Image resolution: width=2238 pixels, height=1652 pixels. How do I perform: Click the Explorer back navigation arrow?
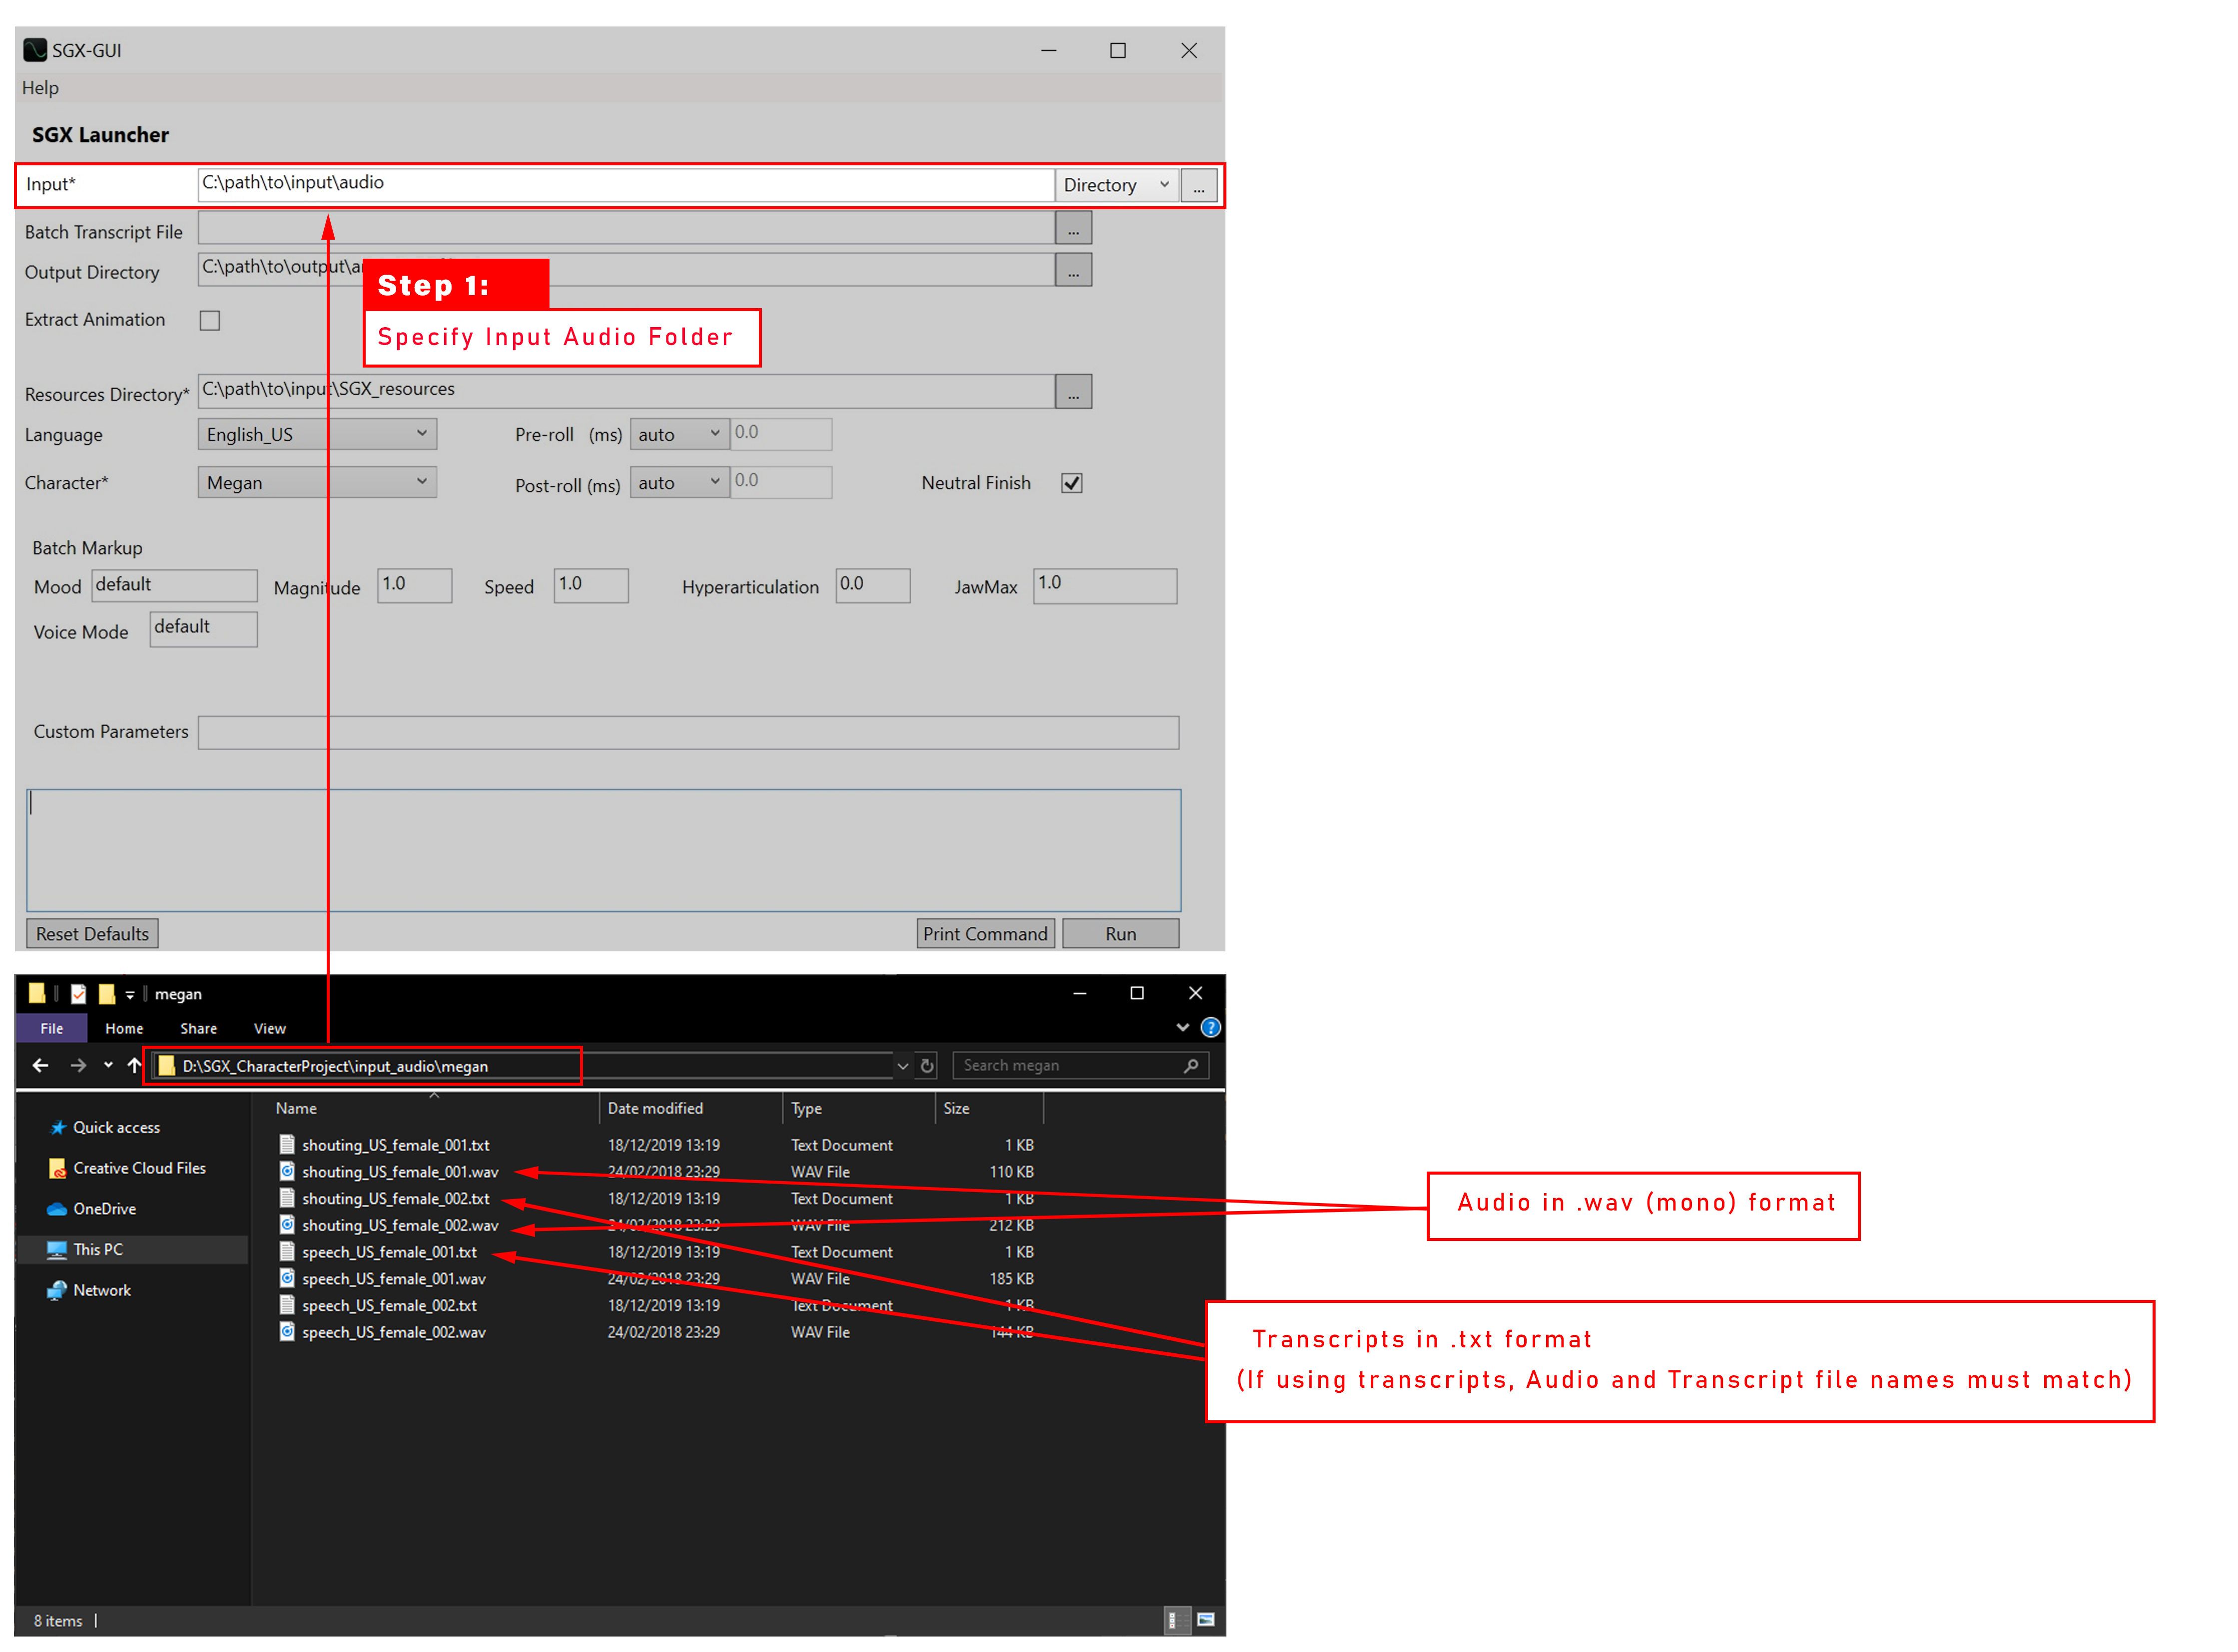click(x=40, y=1066)
